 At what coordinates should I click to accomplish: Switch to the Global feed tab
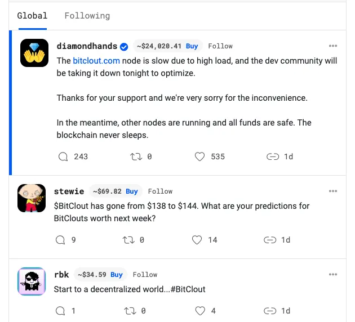pos(32,16)
